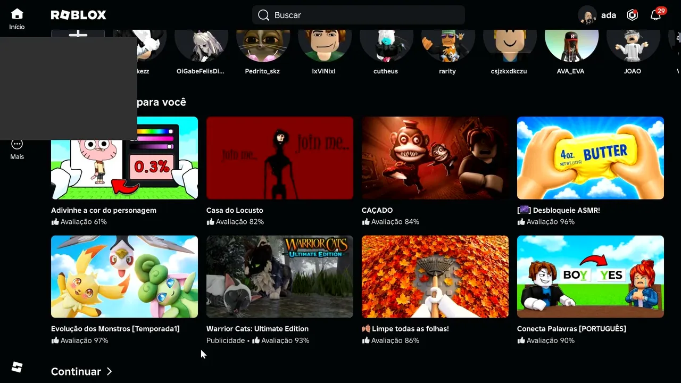Open the Limpe todas as folhas thumbnail
Screen dimensions: 681x383
[x=435, y=277]
